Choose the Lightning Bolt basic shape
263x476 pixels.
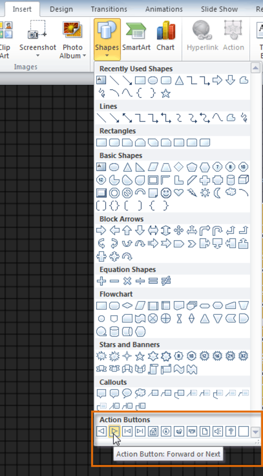point(192,193)
